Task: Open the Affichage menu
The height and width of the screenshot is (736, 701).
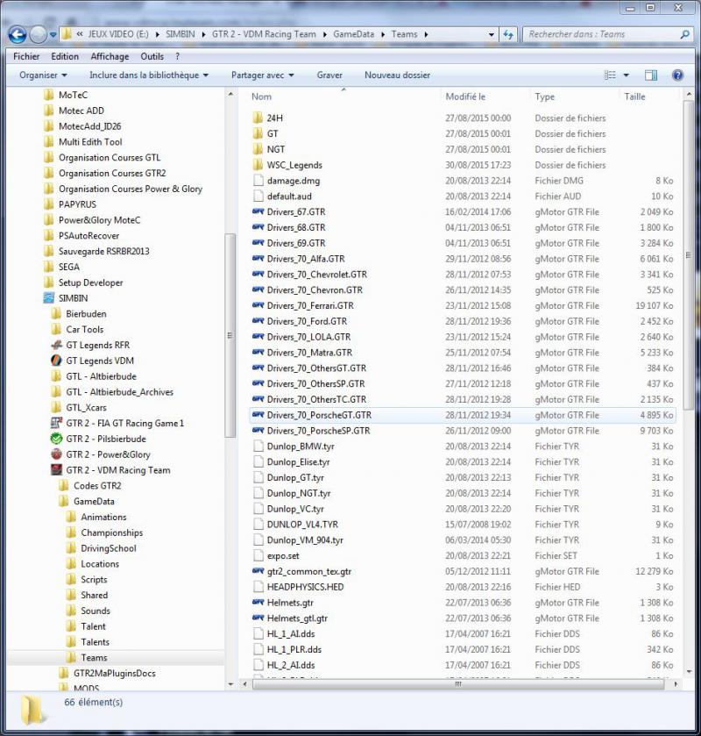Action: 110,56
